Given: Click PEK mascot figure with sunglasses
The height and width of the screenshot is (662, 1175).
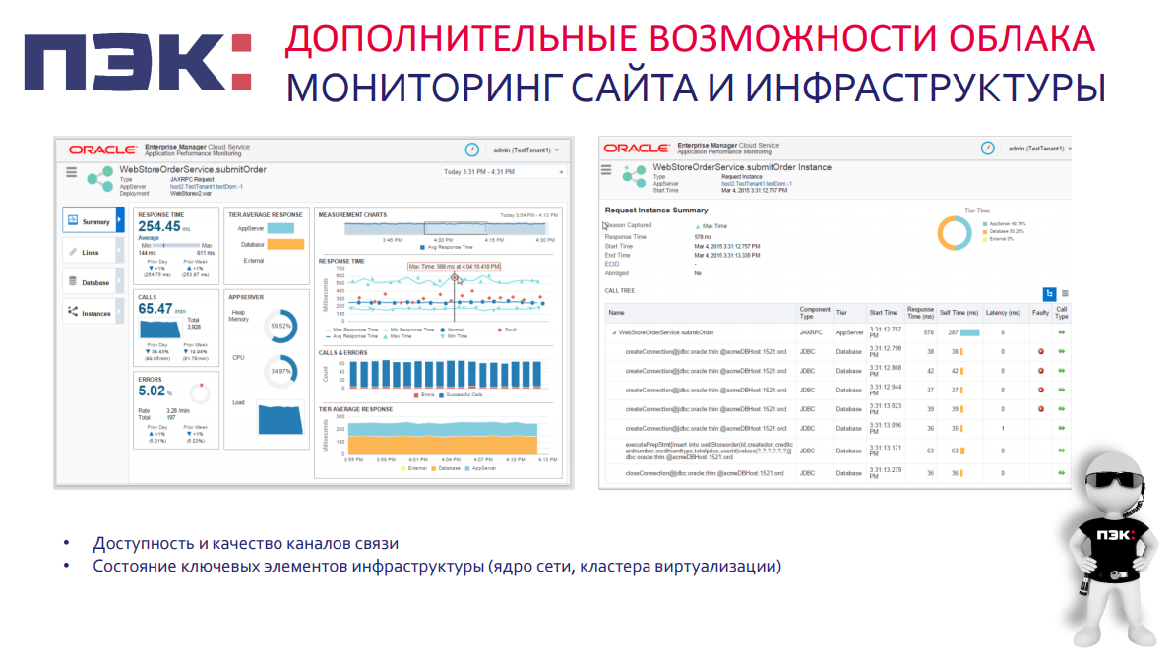Looking at the screenshot, I should click(1114, 548).
